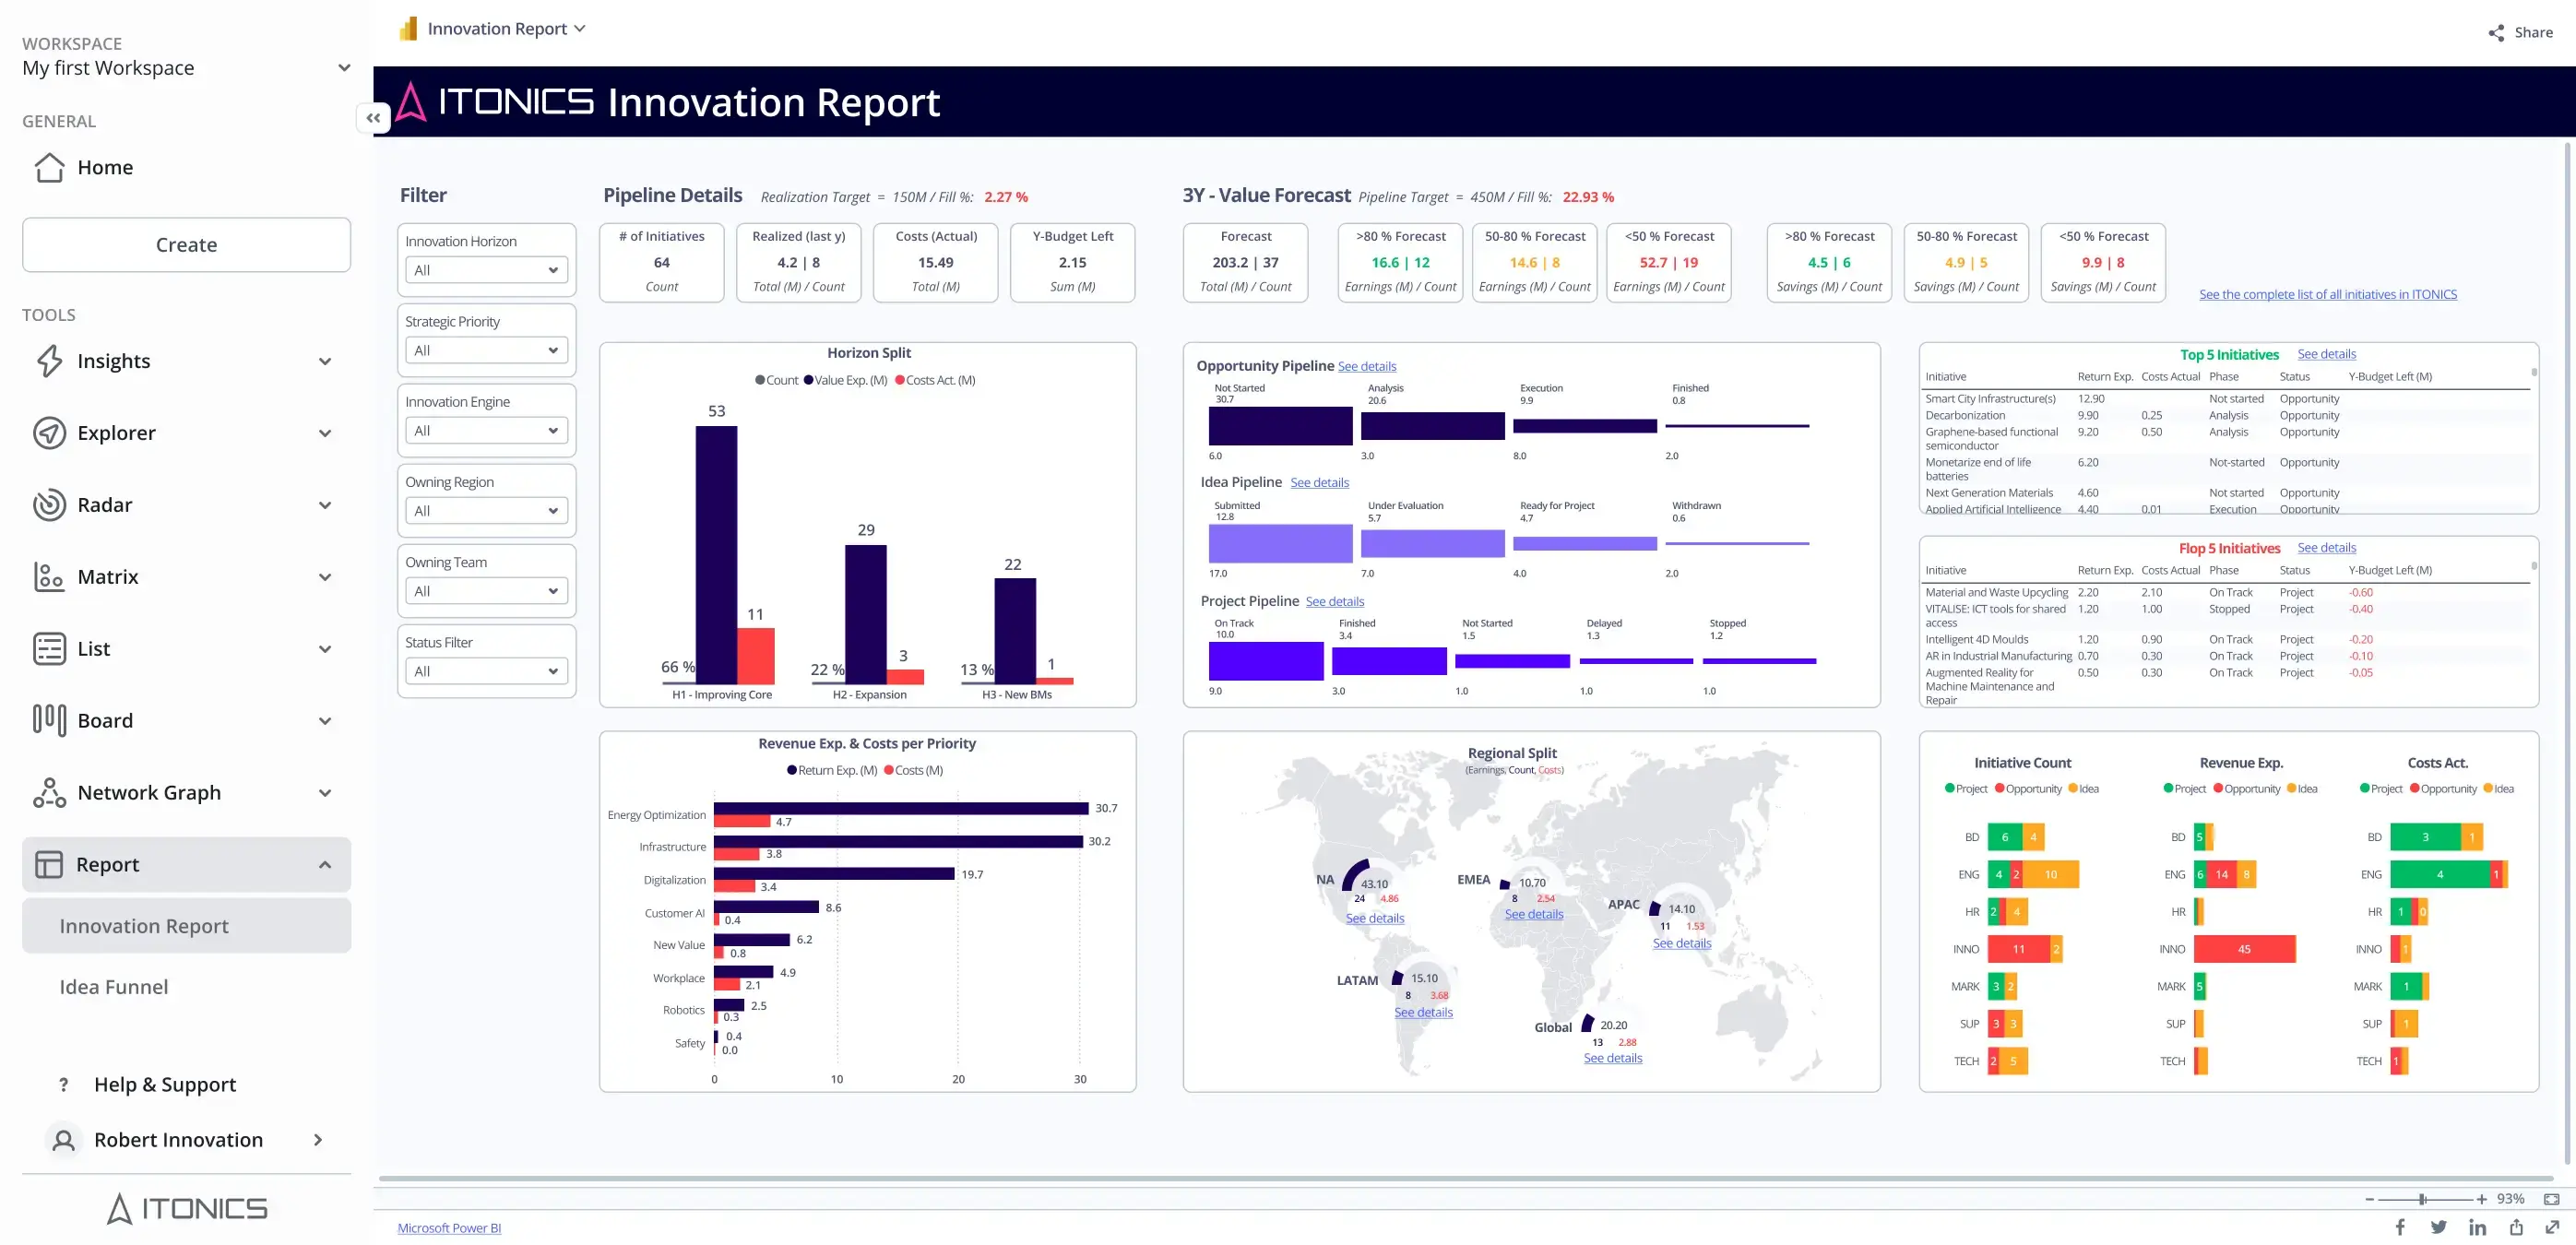Select the Innovation Report tab

143,926
